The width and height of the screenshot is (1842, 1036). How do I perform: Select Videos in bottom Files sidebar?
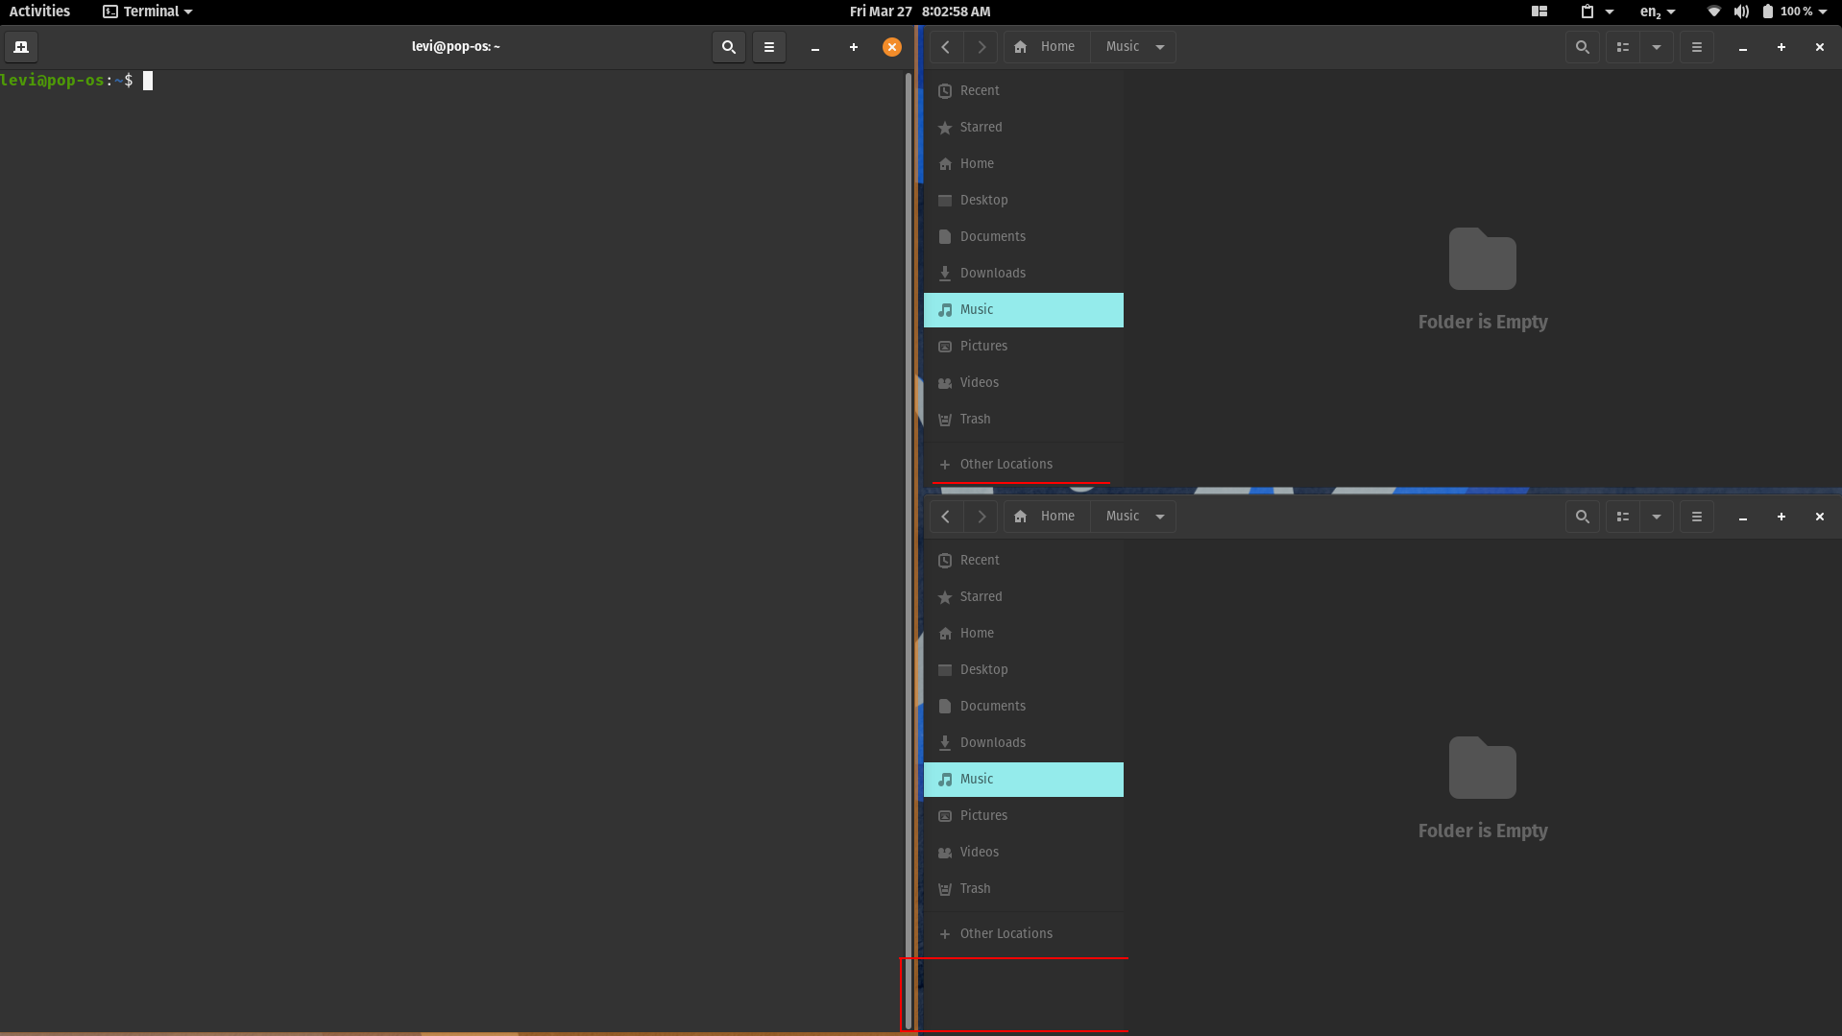click(x=1024, y=853)
